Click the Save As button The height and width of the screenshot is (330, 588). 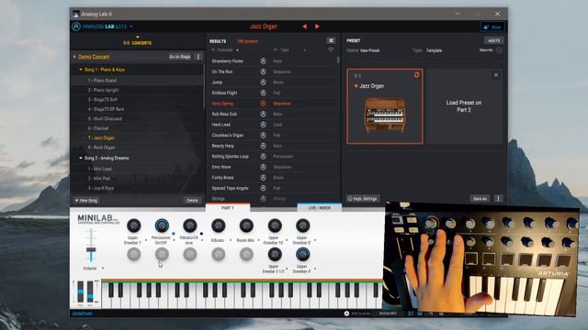[x=480, y=199]
